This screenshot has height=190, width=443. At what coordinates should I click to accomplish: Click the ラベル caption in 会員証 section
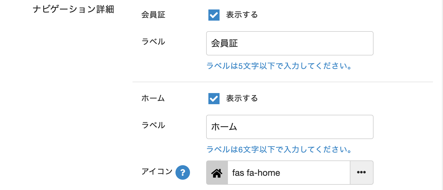(153, 42)
